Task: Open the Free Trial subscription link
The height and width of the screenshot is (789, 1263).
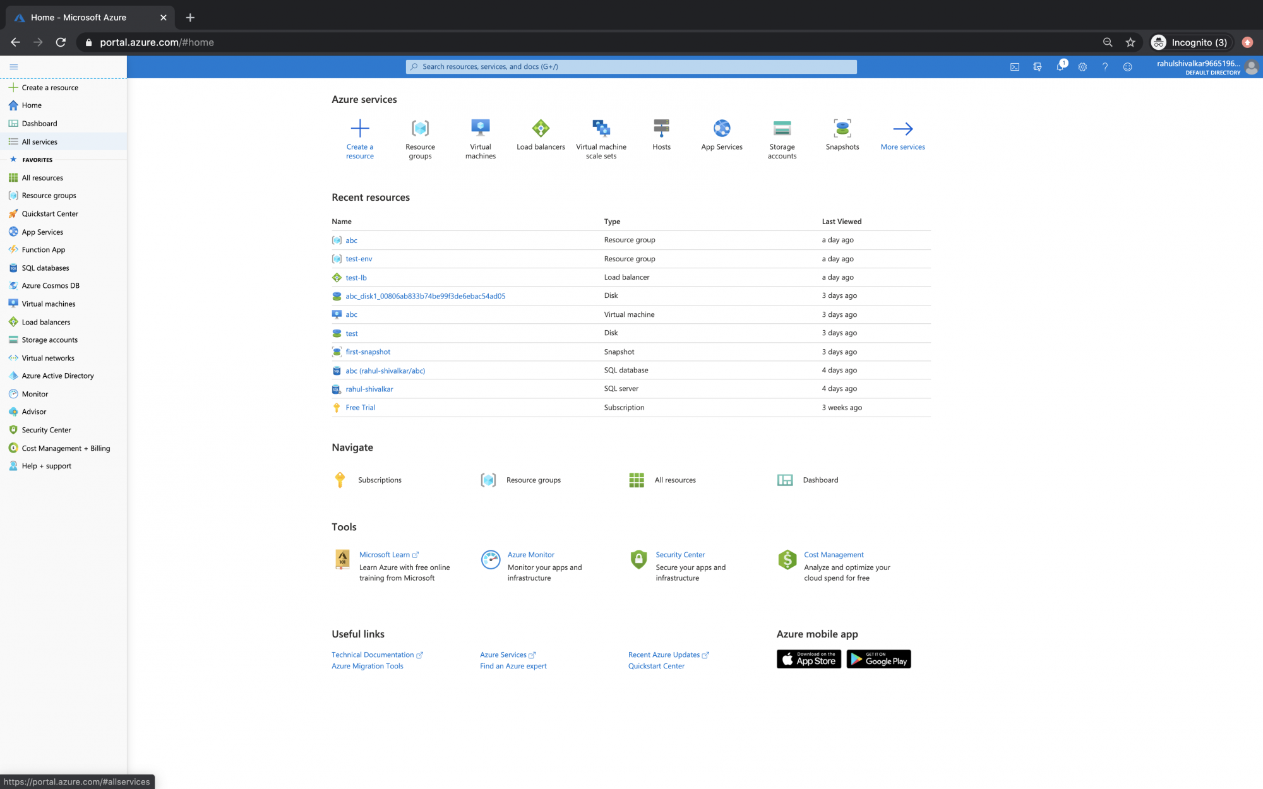Action: [360, 407]
